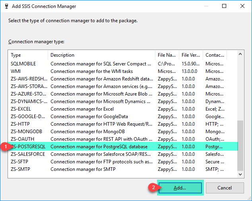Click 'Connection manager for HTTP Web Request/R...' description
This screenshot has height=201, width=252.
tap(101, 124)
